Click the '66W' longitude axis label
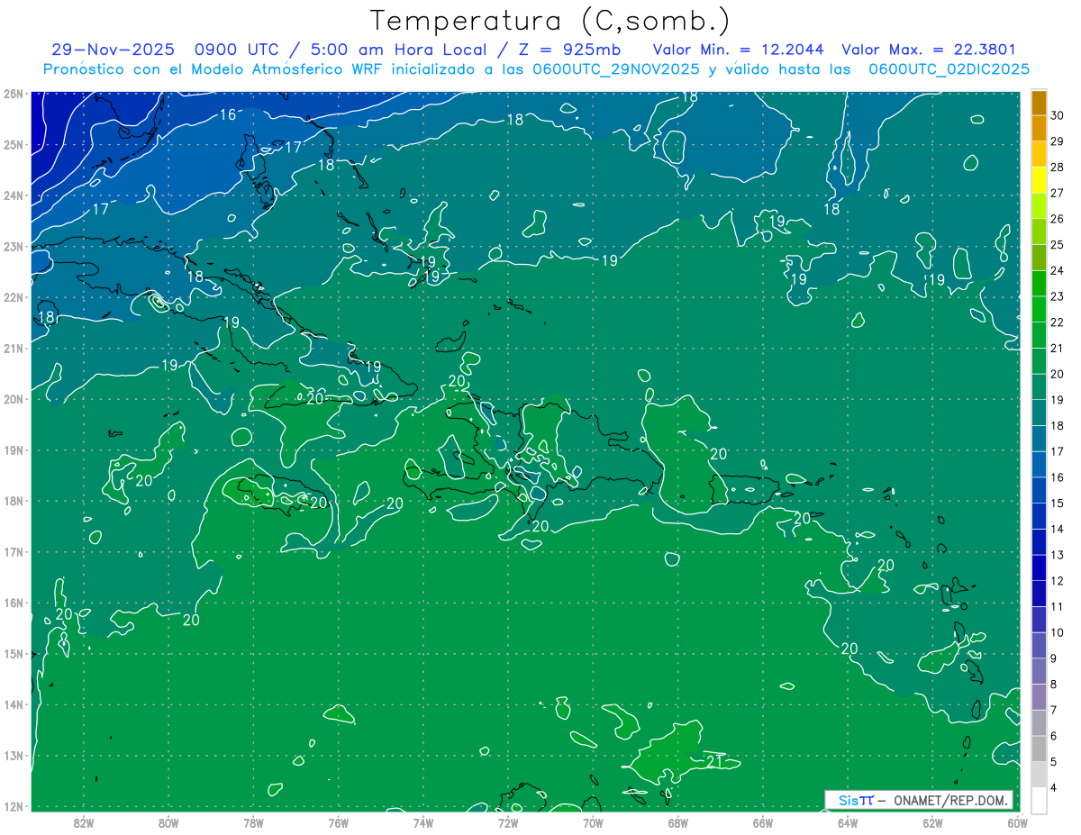Image resolution: width=1081 pixels, height=835 pixels. coord(763,822)
